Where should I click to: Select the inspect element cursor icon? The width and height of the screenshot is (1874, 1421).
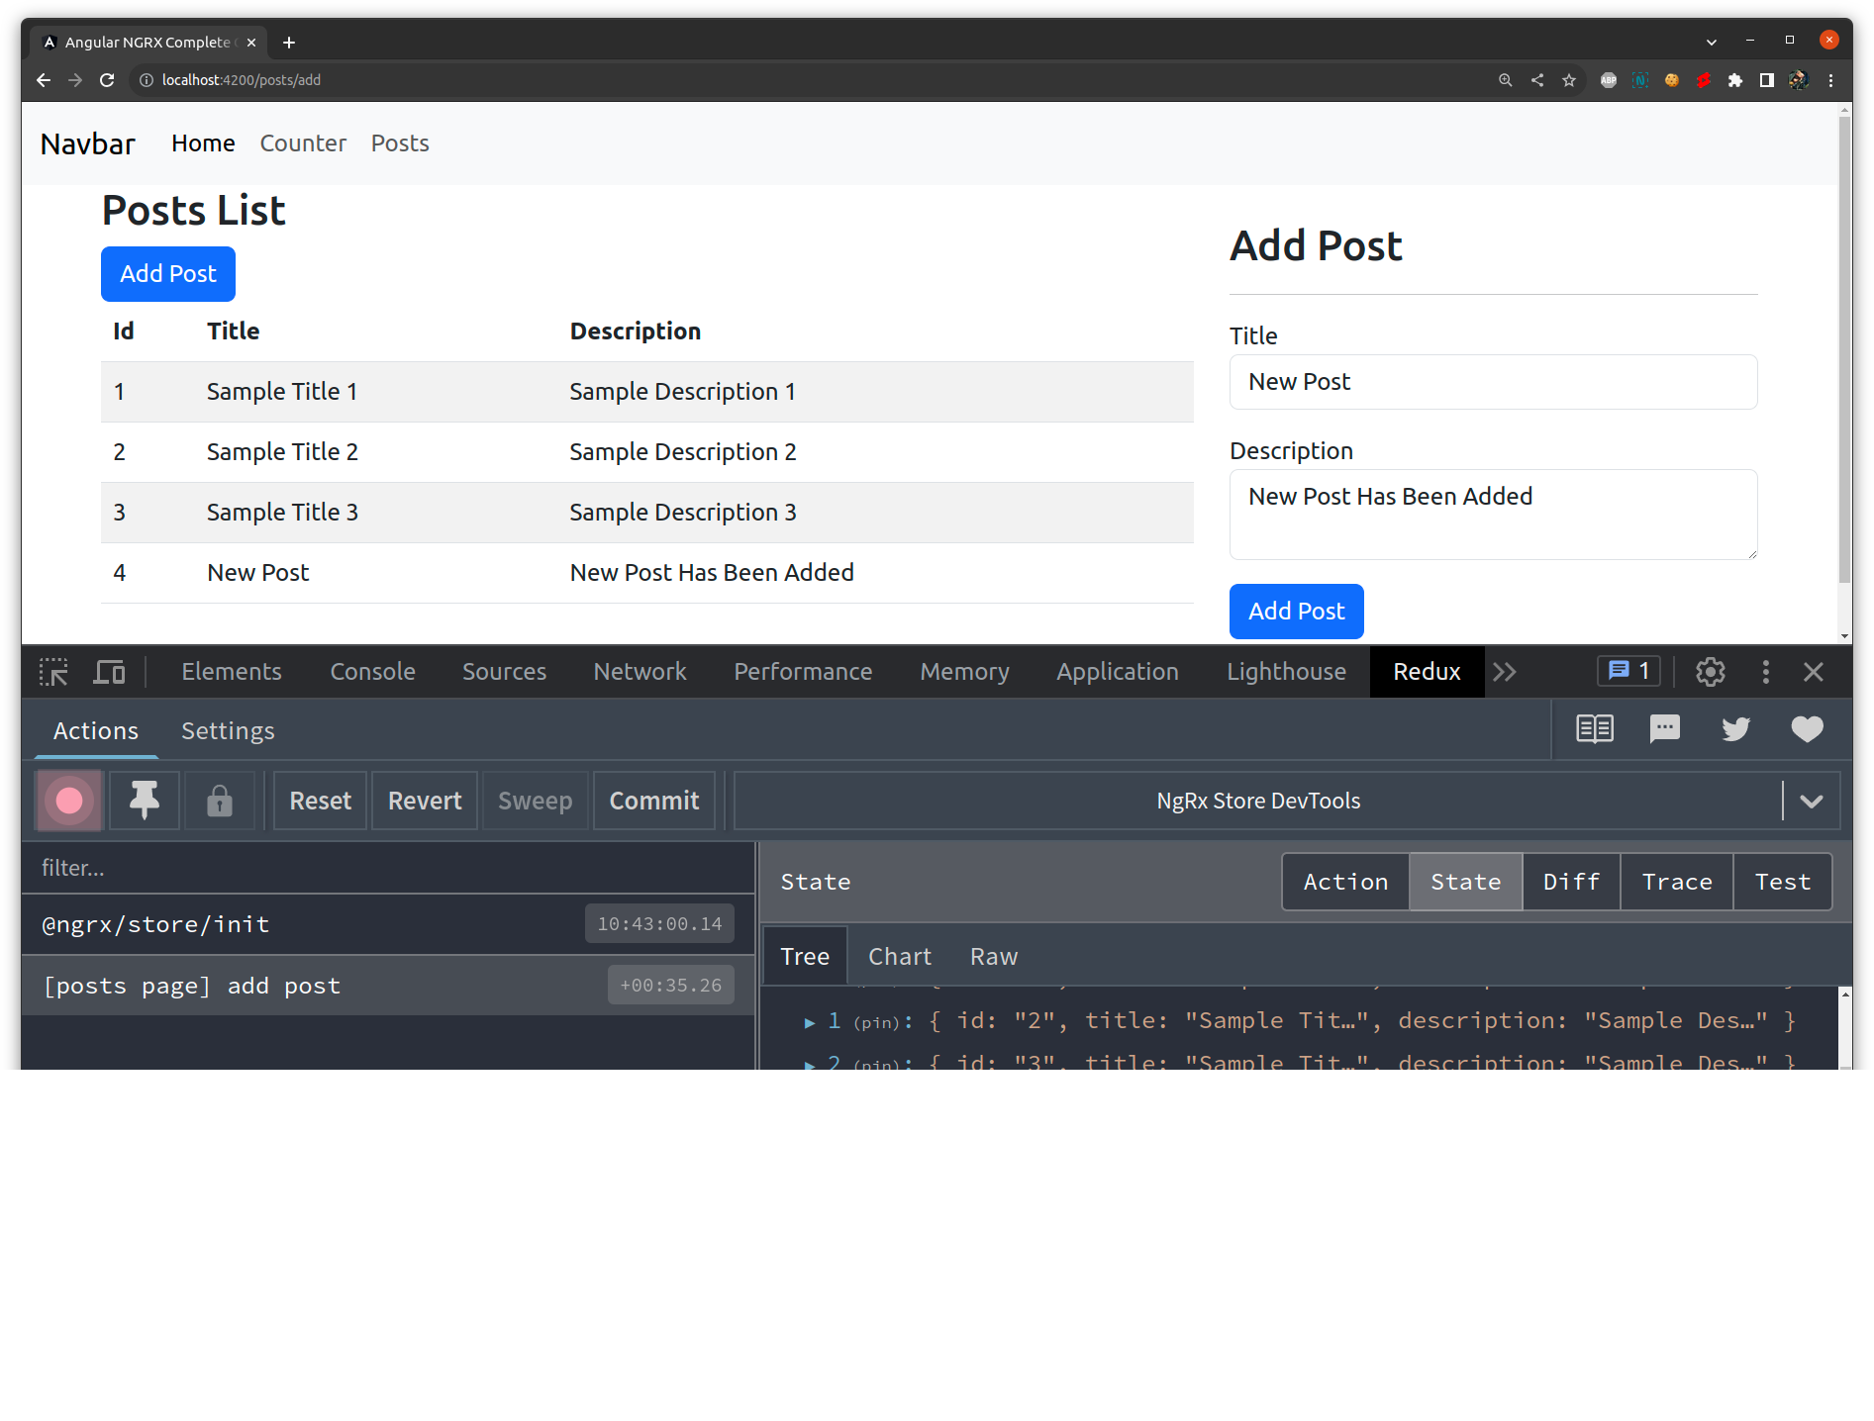click(x=54, y=672)
